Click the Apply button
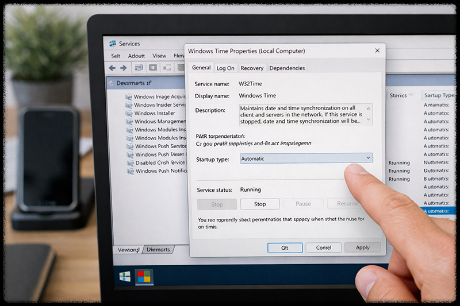 point(363,247)
